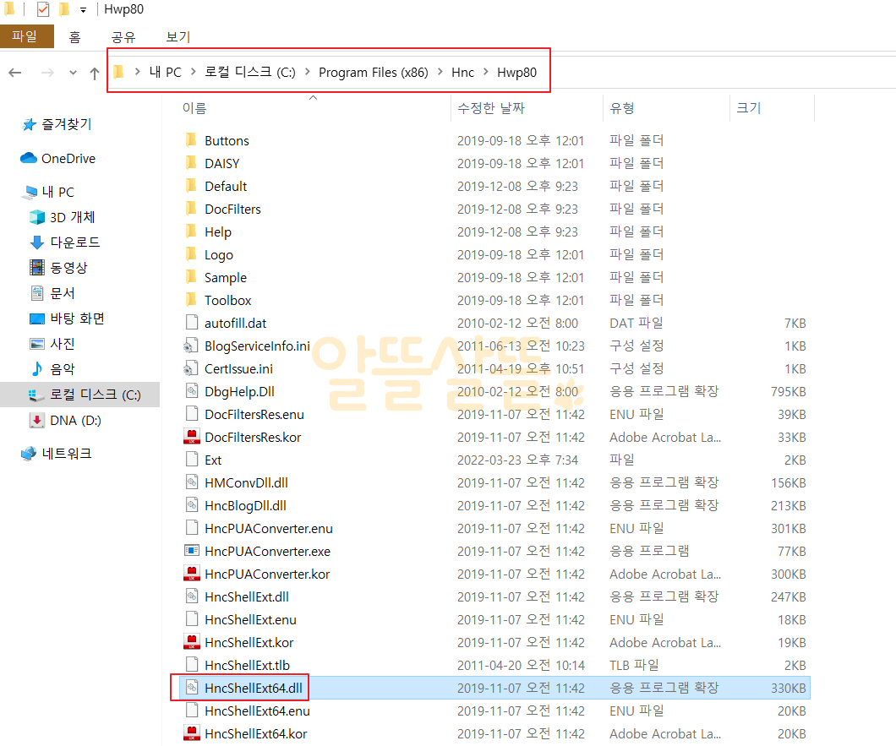
Task: Open the quick access toolbar customize dropdown
Action: (x=84, y=9)
